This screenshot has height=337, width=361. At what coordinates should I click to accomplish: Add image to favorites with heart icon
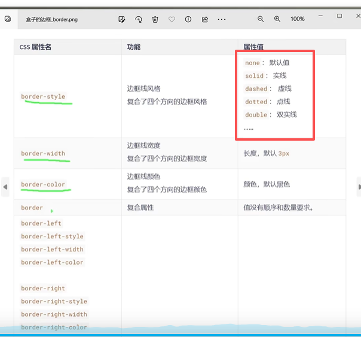pos(172,19)
